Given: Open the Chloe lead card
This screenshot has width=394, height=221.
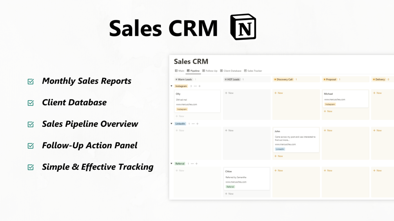Looking at the screenshot, I should pos(247,179).
